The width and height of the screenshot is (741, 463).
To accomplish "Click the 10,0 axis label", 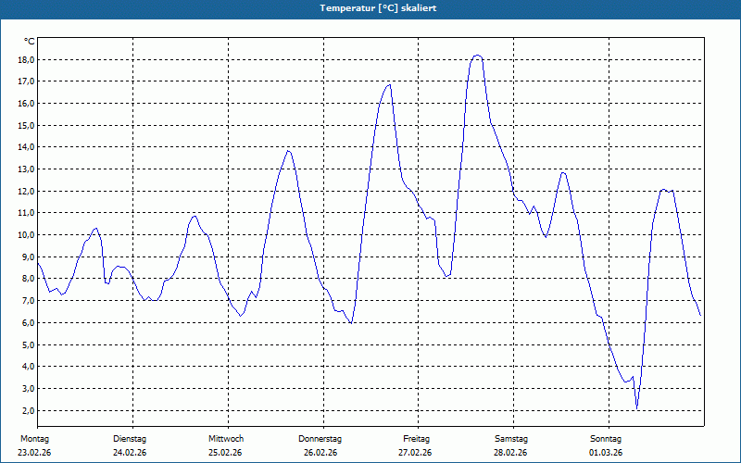I will (26, 235).
